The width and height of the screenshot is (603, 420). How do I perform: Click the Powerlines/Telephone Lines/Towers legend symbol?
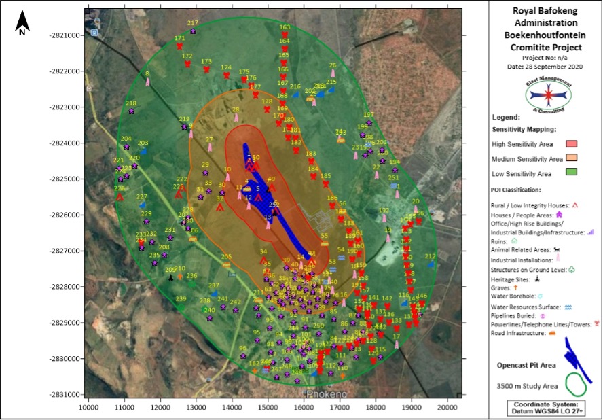click(x=596, y=324)
